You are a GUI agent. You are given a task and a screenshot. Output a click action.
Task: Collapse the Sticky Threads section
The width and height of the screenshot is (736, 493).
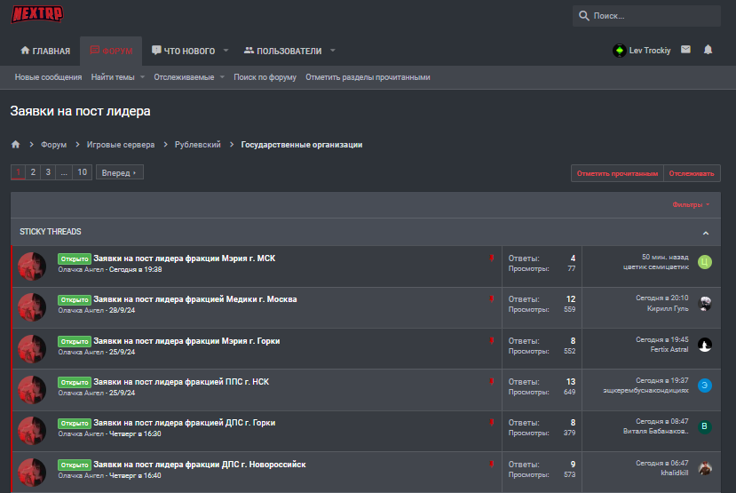tap(706, 233)
